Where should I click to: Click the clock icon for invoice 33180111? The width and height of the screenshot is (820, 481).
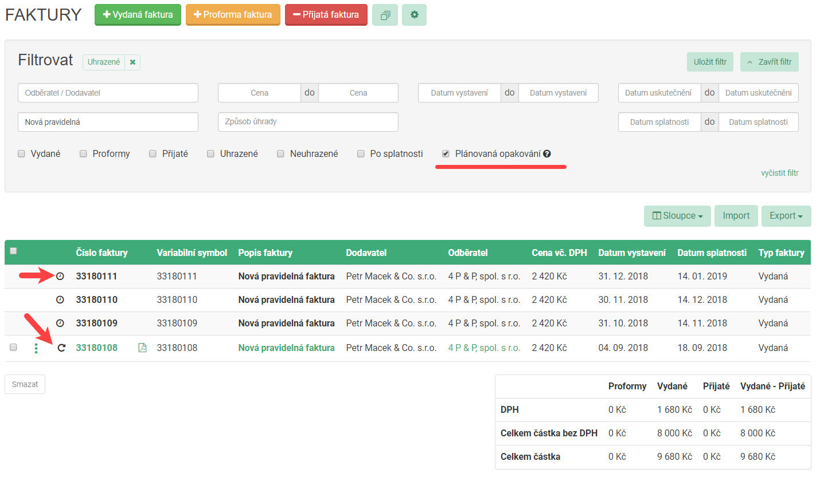[60, 277]
